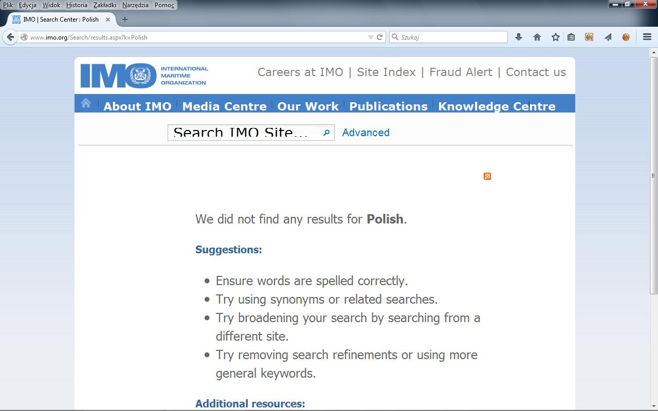Open Knowledge Centre navigation item

click(497, 106)
